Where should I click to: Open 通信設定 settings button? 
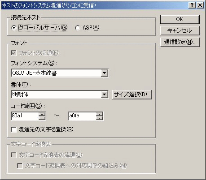coord(180,42)
